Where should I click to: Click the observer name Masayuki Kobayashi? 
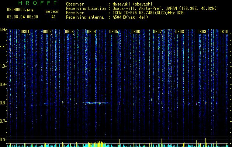[x=132, y=4]
